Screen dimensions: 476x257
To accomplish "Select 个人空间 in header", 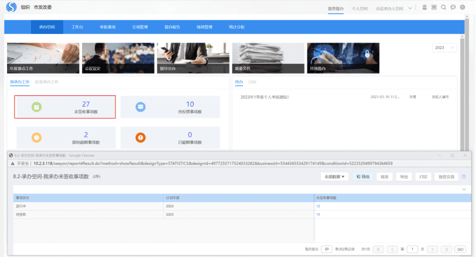I will (359, 9).
